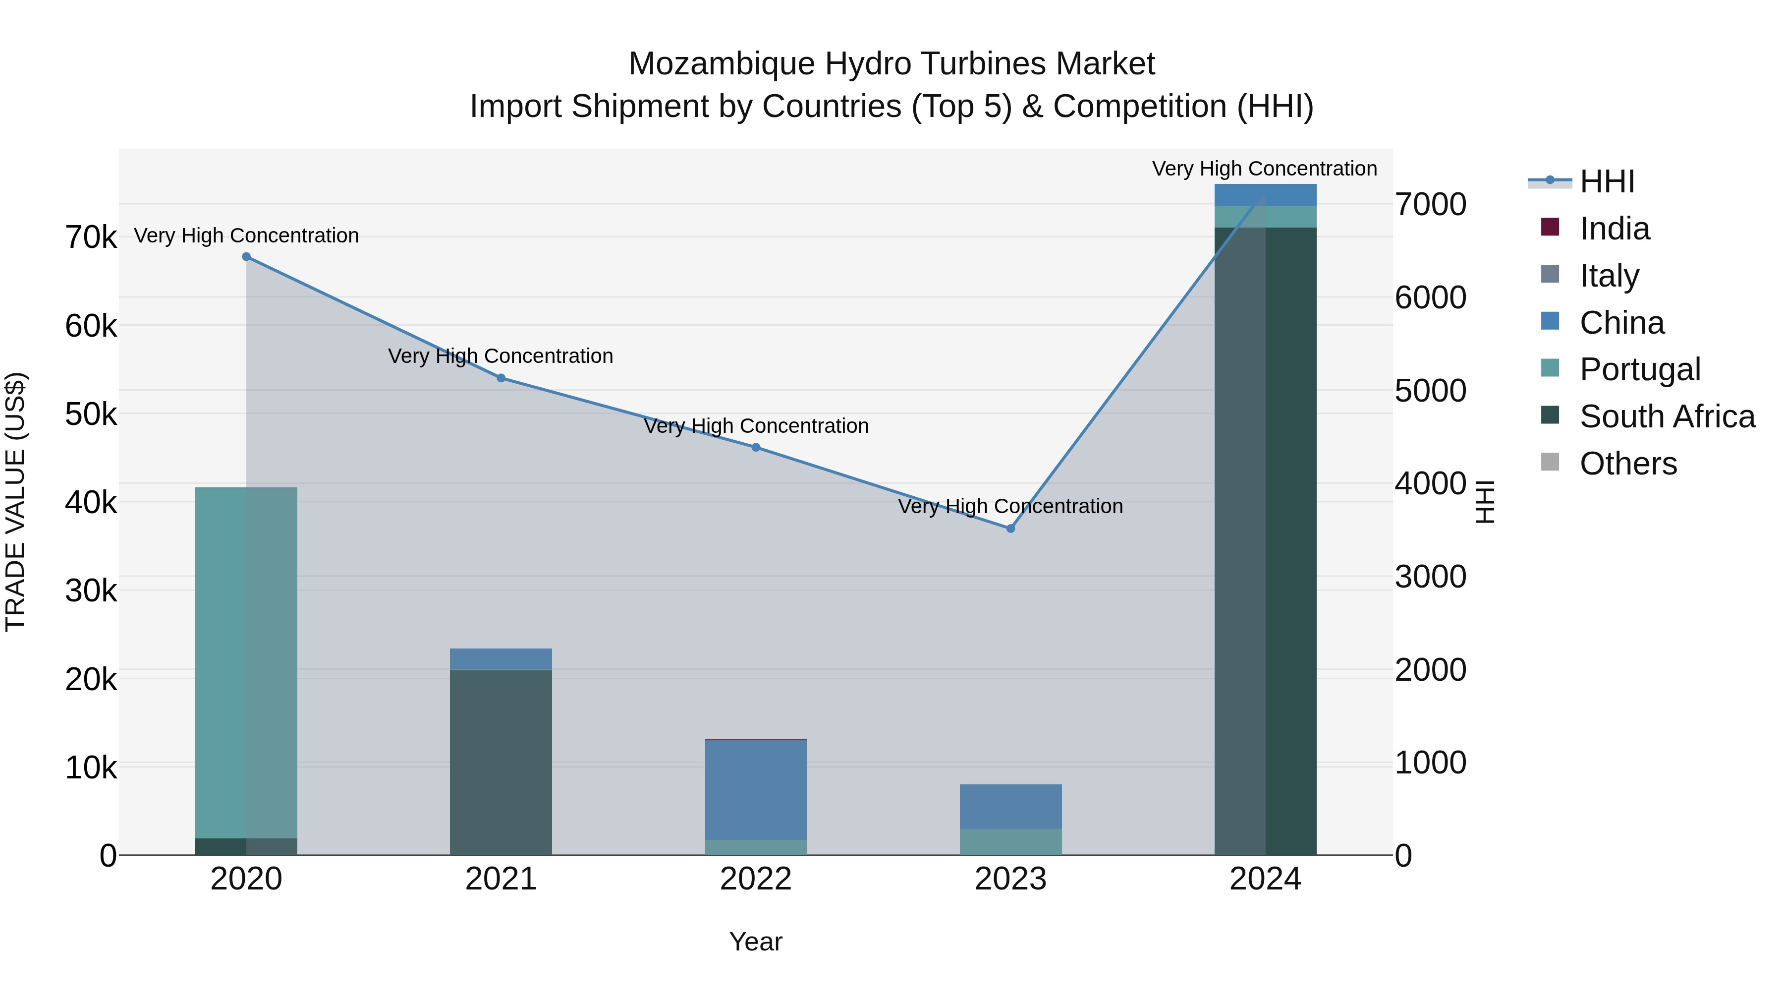Click the chart title Mozambique Hydro Turbines Market
The width and height of the screenshot is (1784, 1004).
click(x=892, y=64)
